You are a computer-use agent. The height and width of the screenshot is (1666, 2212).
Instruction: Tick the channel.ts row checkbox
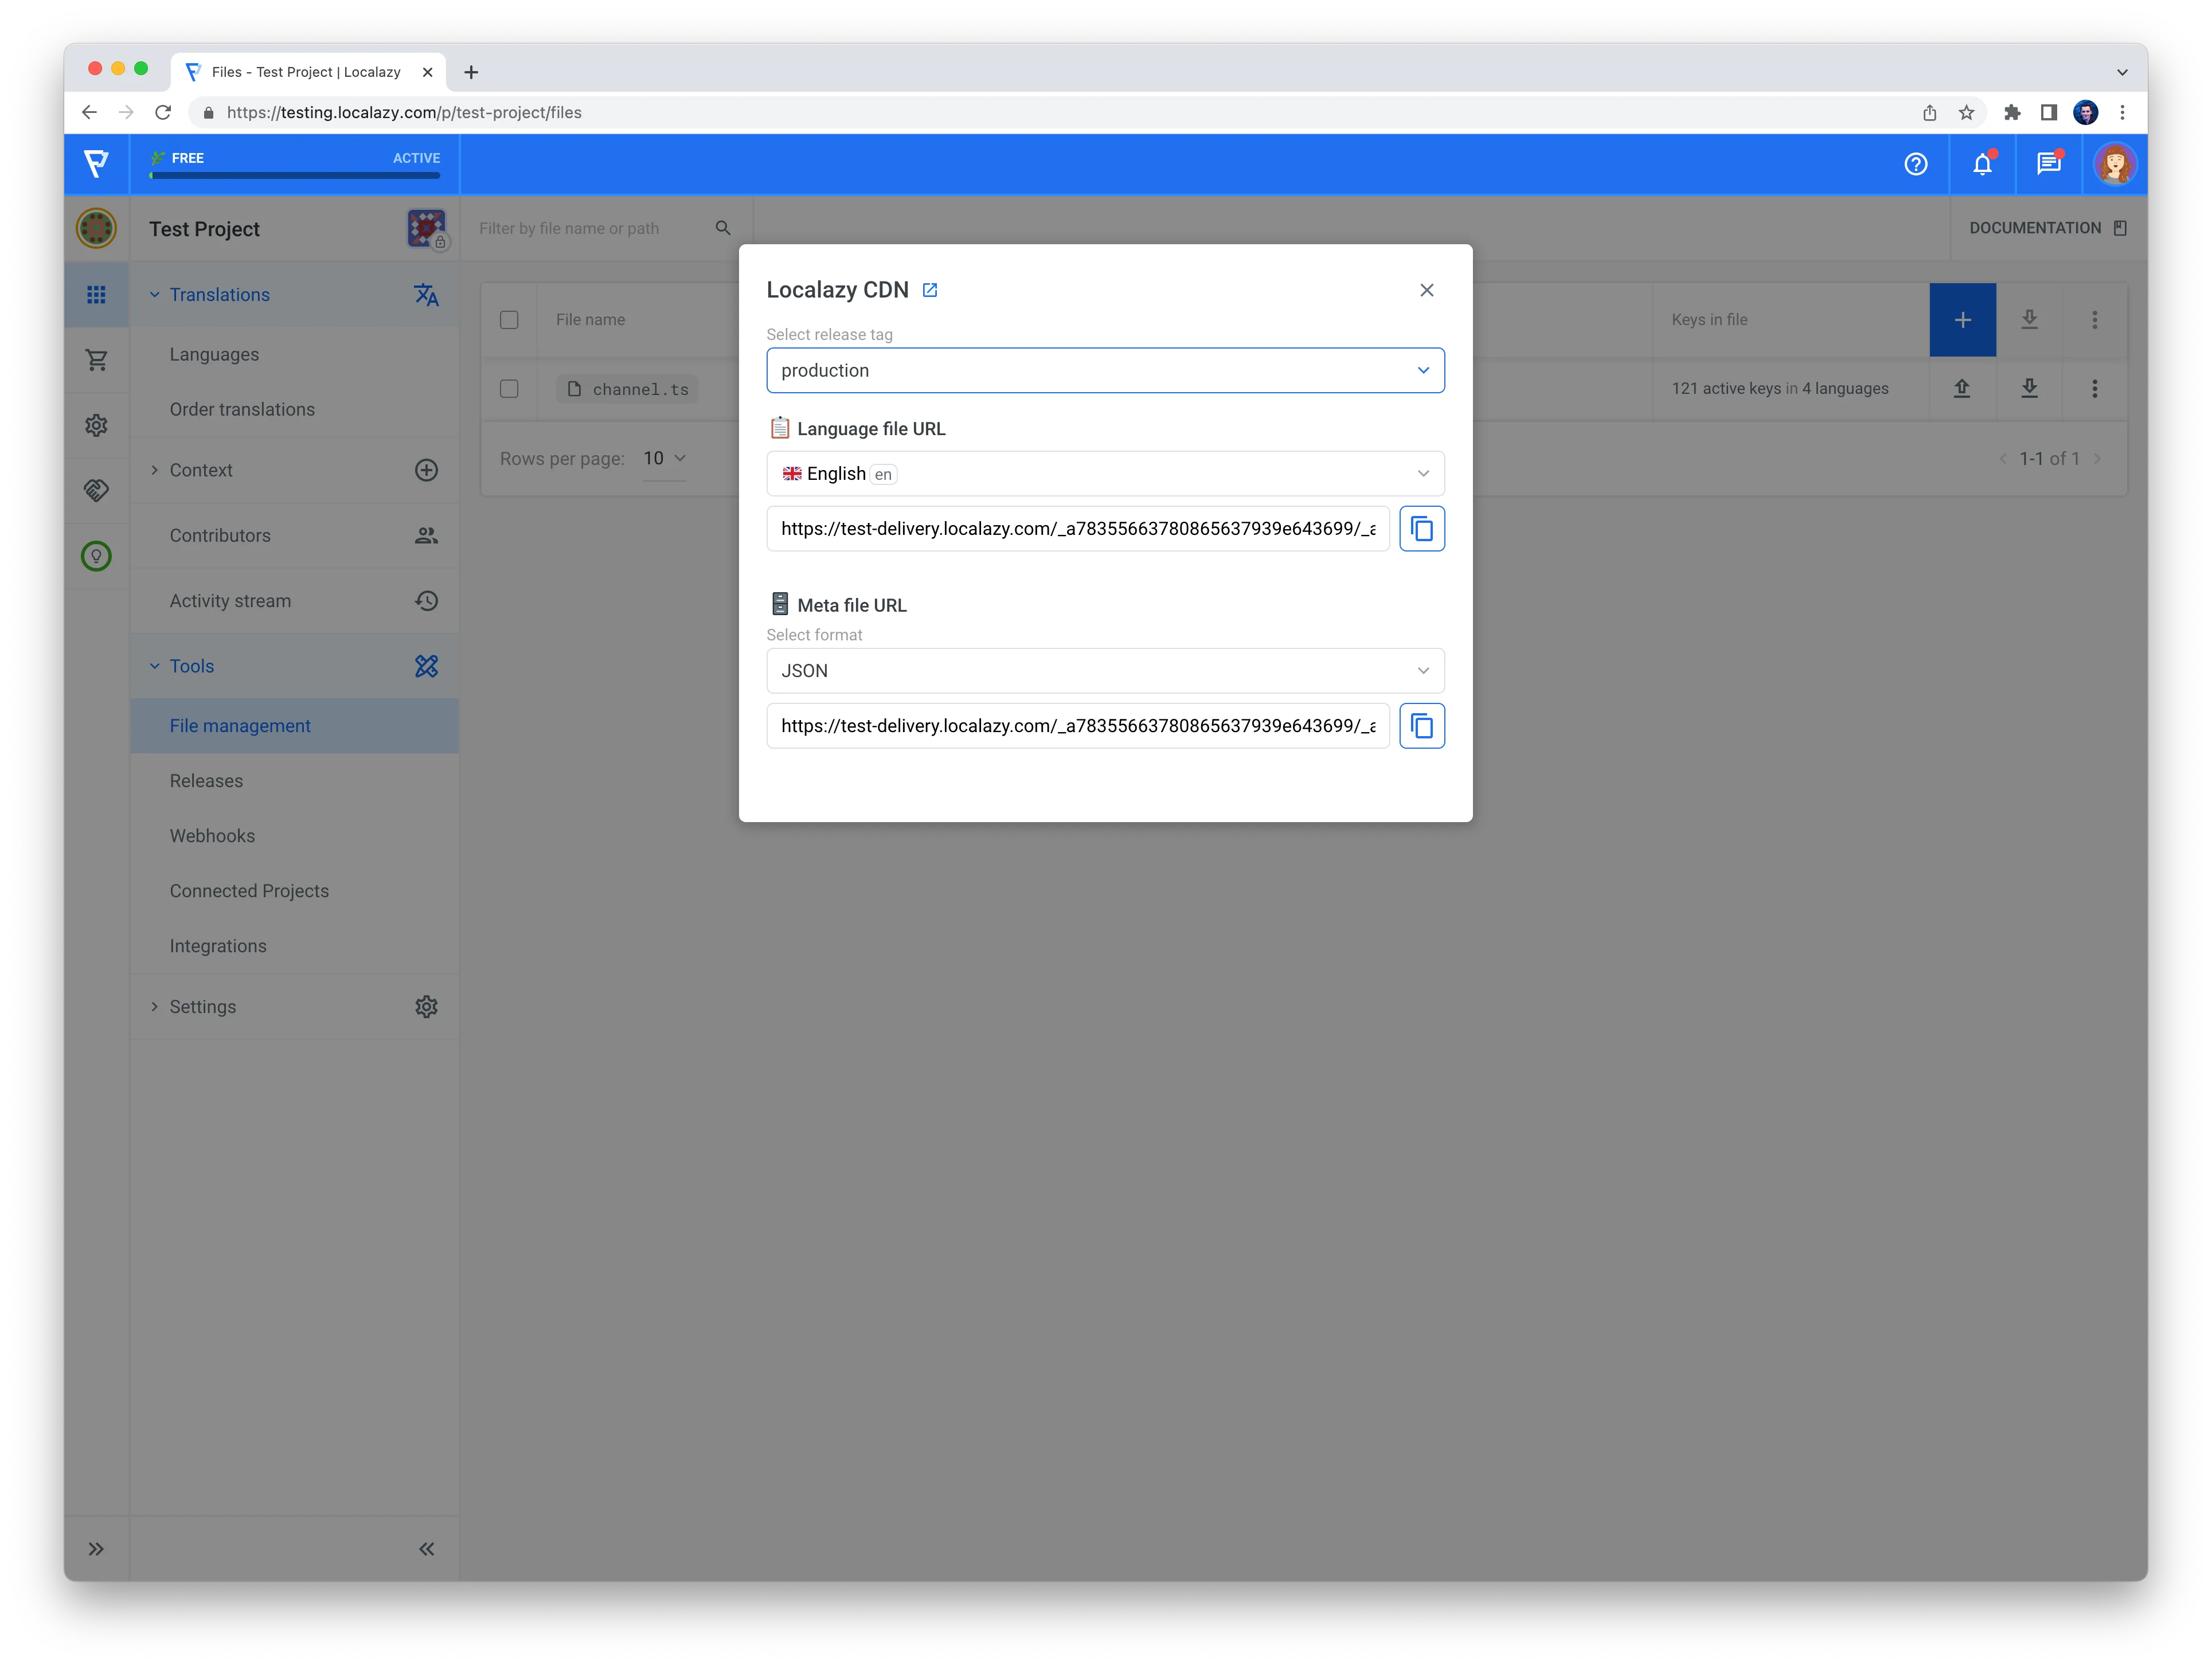(509, 389)
